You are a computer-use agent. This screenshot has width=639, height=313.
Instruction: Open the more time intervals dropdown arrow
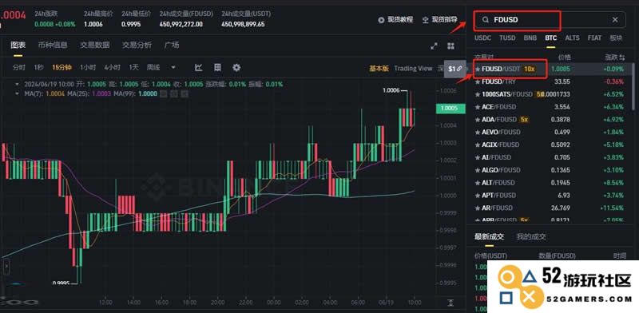pyautogui.click(x=173, y=68)
